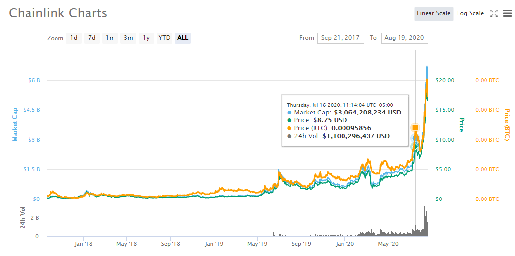Click the green Price axis label

pos(461,125)
